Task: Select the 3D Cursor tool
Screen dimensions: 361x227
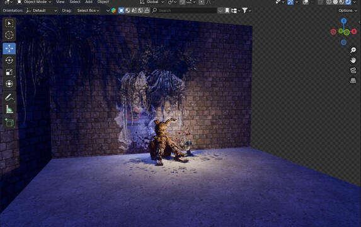Action: (9, 35)
